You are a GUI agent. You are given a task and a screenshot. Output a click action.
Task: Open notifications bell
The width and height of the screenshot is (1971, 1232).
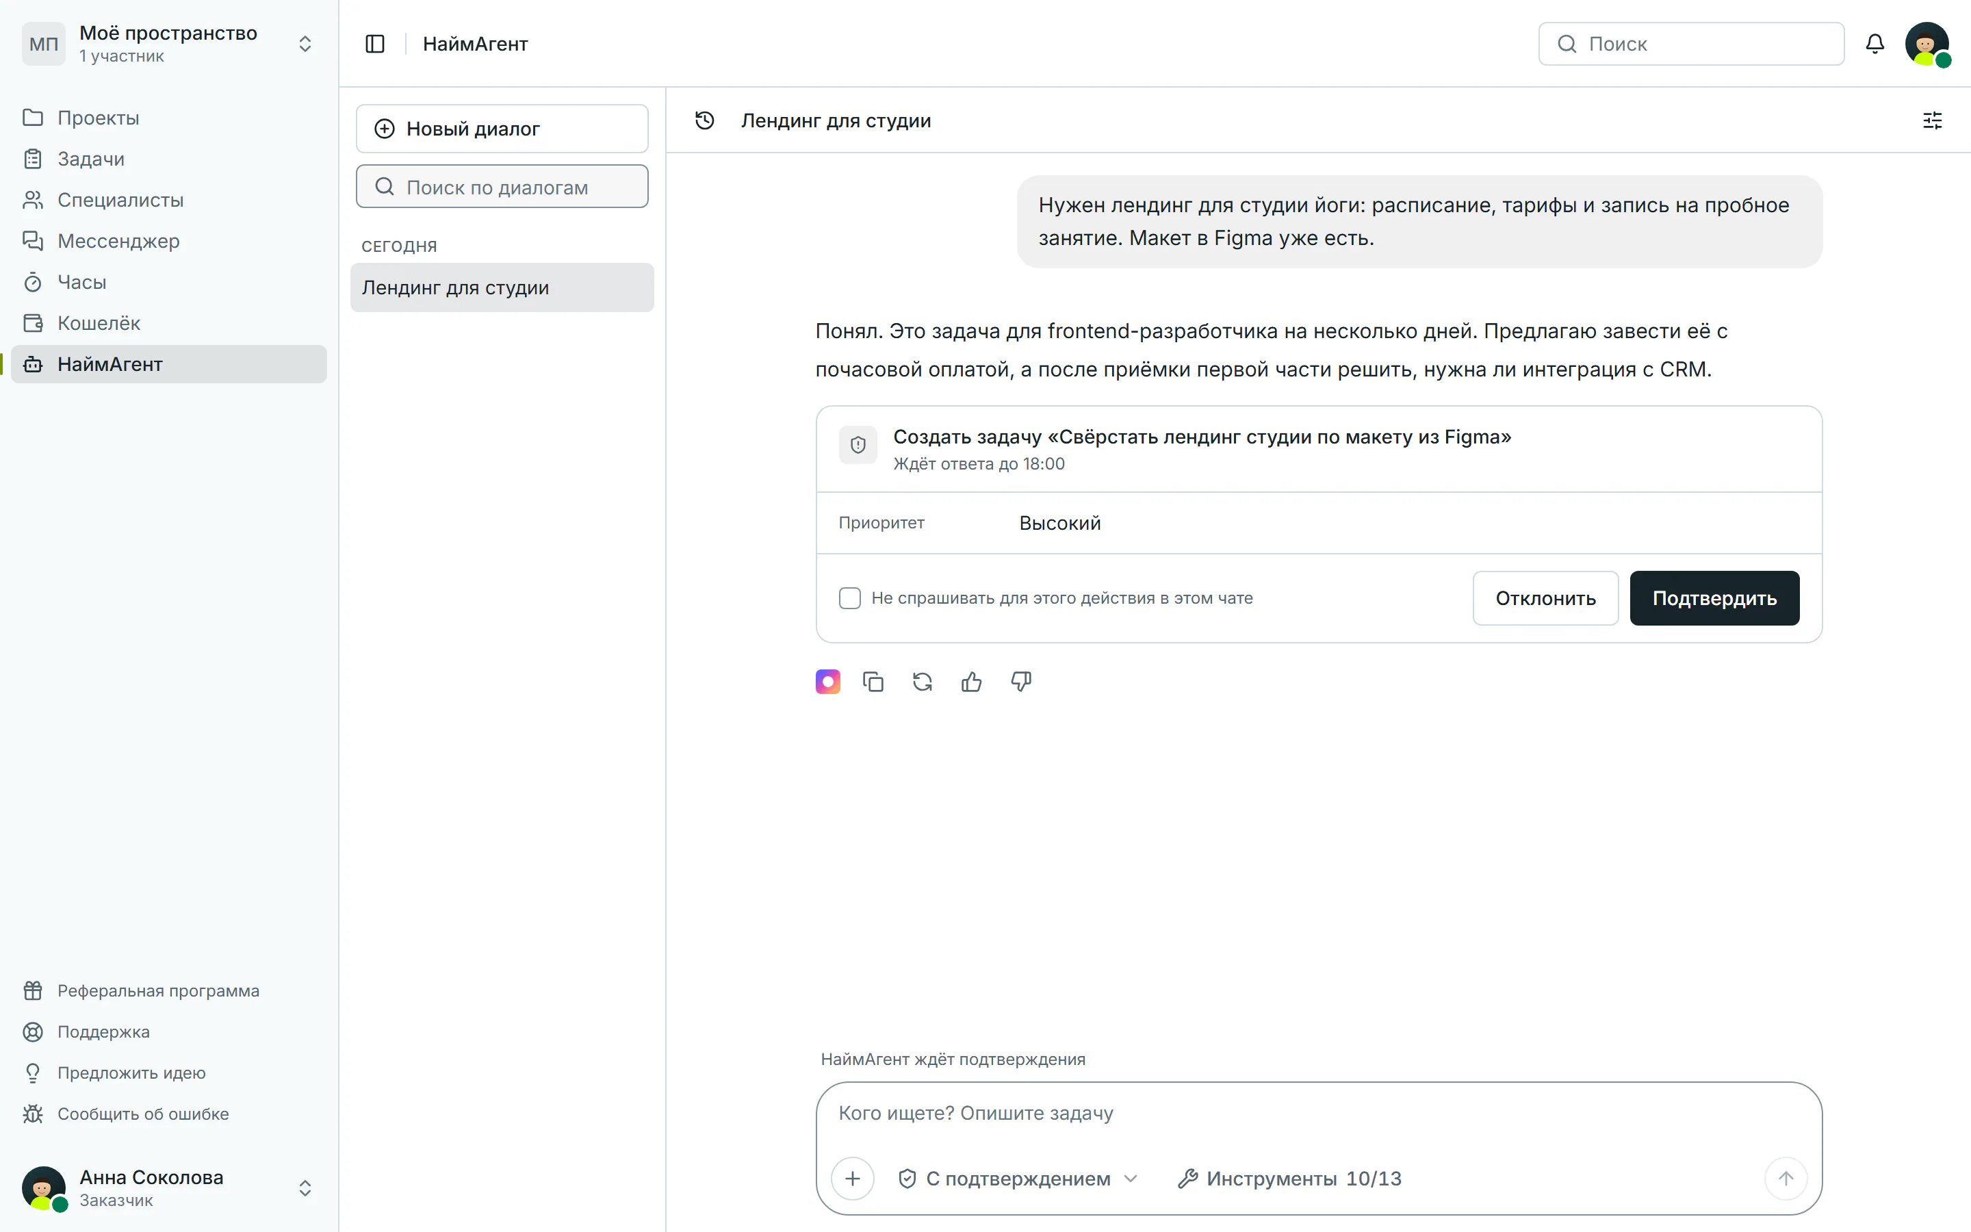point(1875,44)
